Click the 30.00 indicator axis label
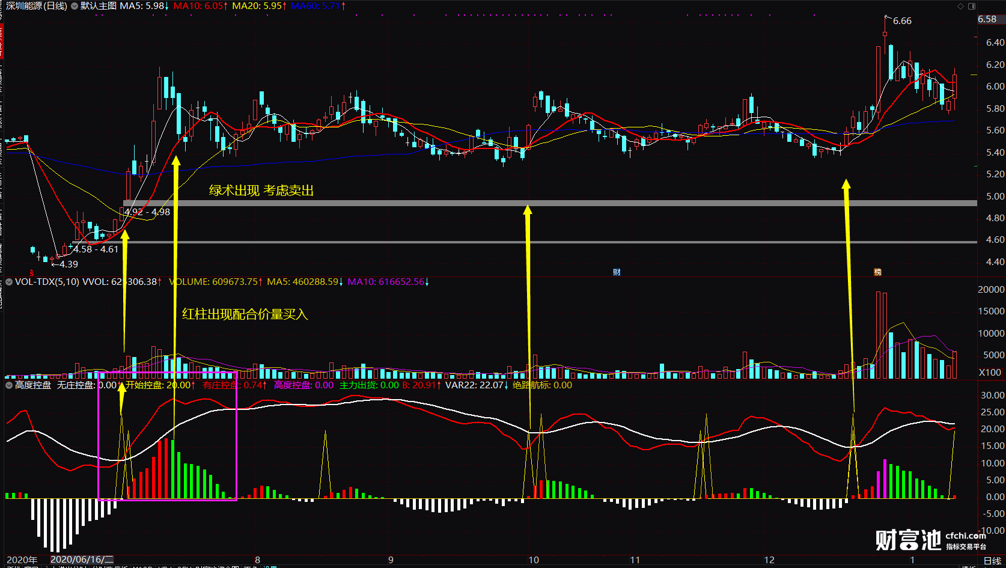The image size is (1006, 568). (x=993, y=395)
